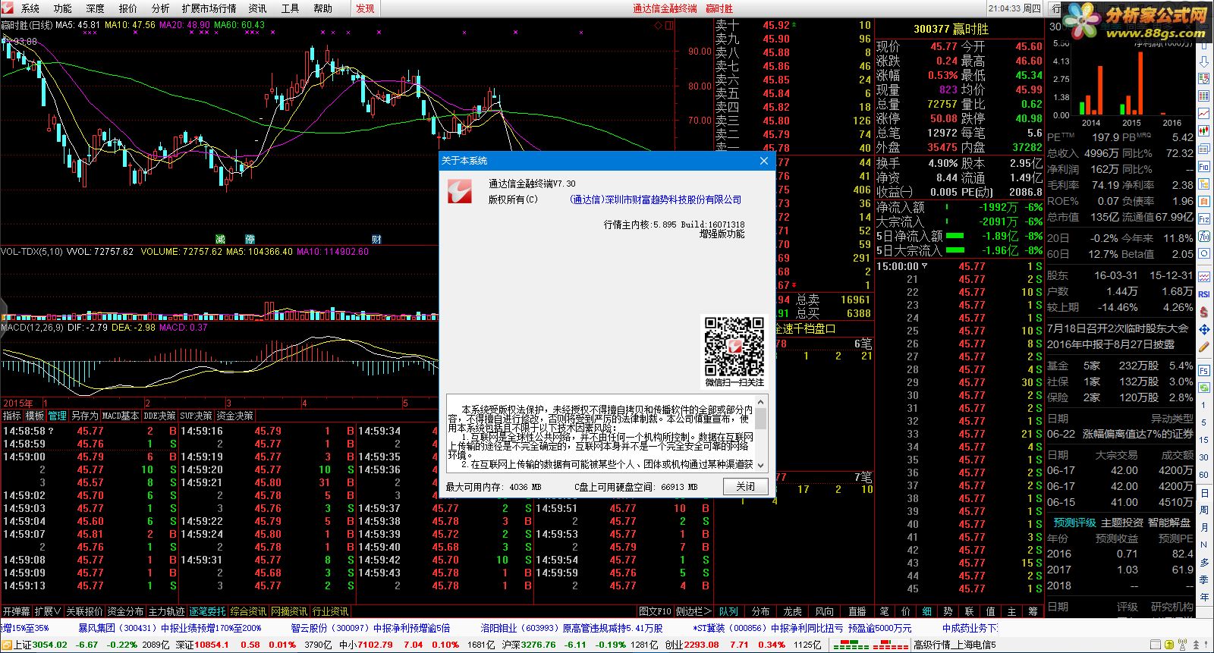Viewport: 1214px width, 653px height.
Task: Click the 队列 button
Action: click(x=728, y=611)
